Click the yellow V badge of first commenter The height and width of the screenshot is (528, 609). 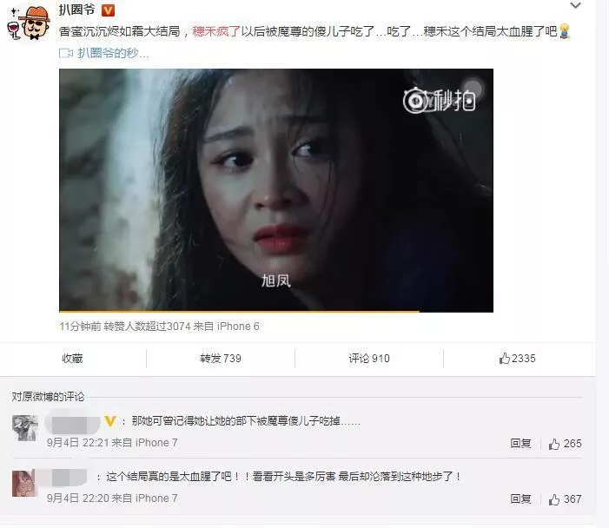110,421
